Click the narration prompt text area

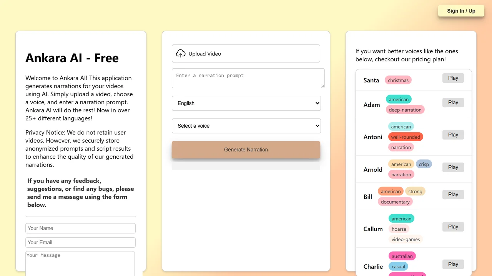(248, 78)
